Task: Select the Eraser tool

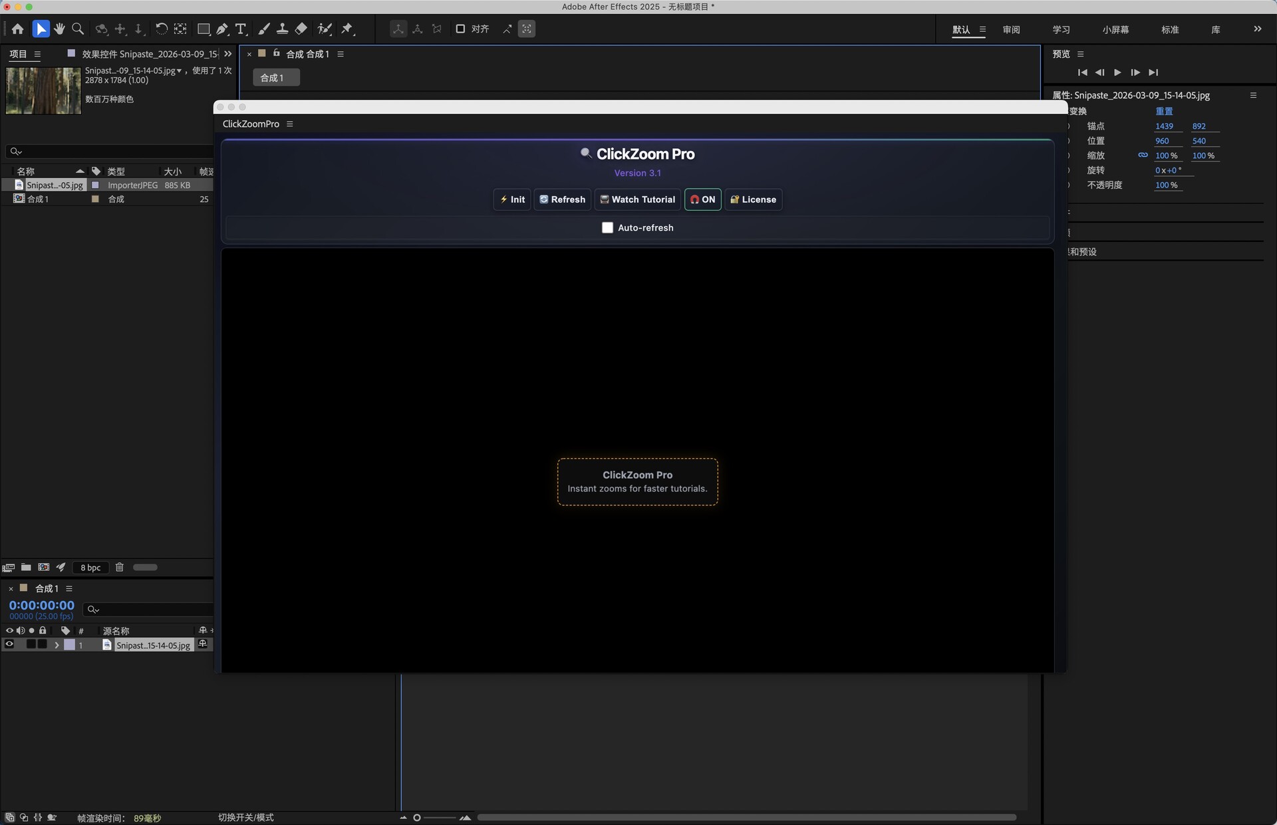Action: [x=301, y=29]
